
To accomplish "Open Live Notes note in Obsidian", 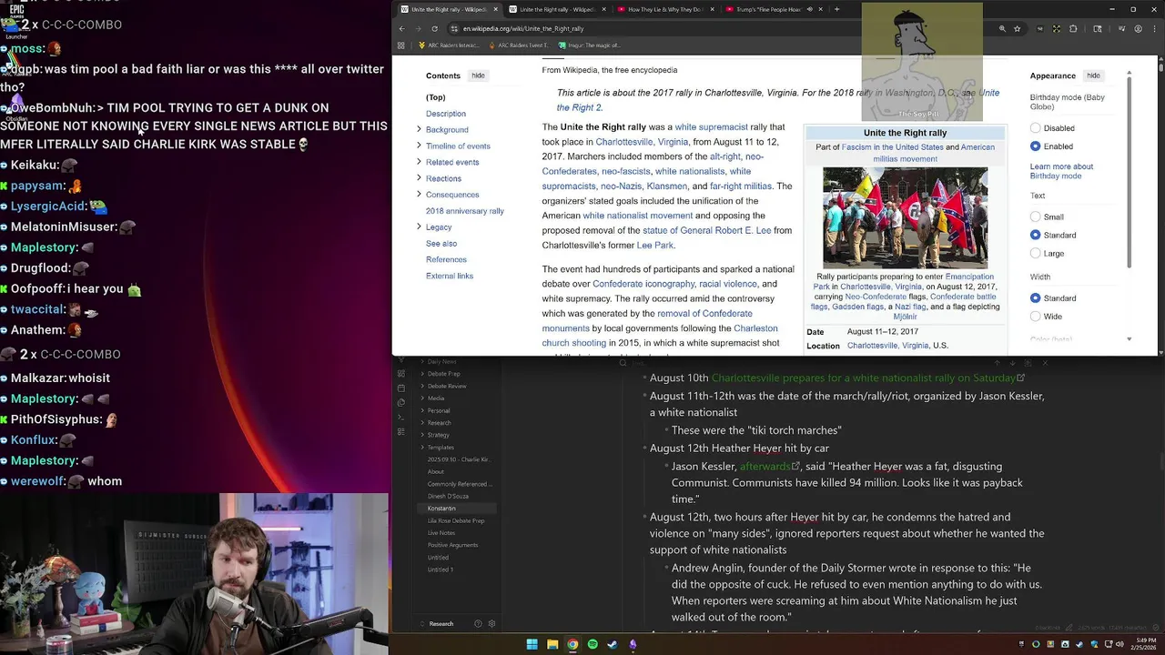I will coord(441,532).
